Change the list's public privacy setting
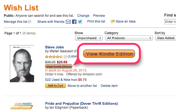Image resolution: width=176 pixels, height=110 pixels. point(83,16)
